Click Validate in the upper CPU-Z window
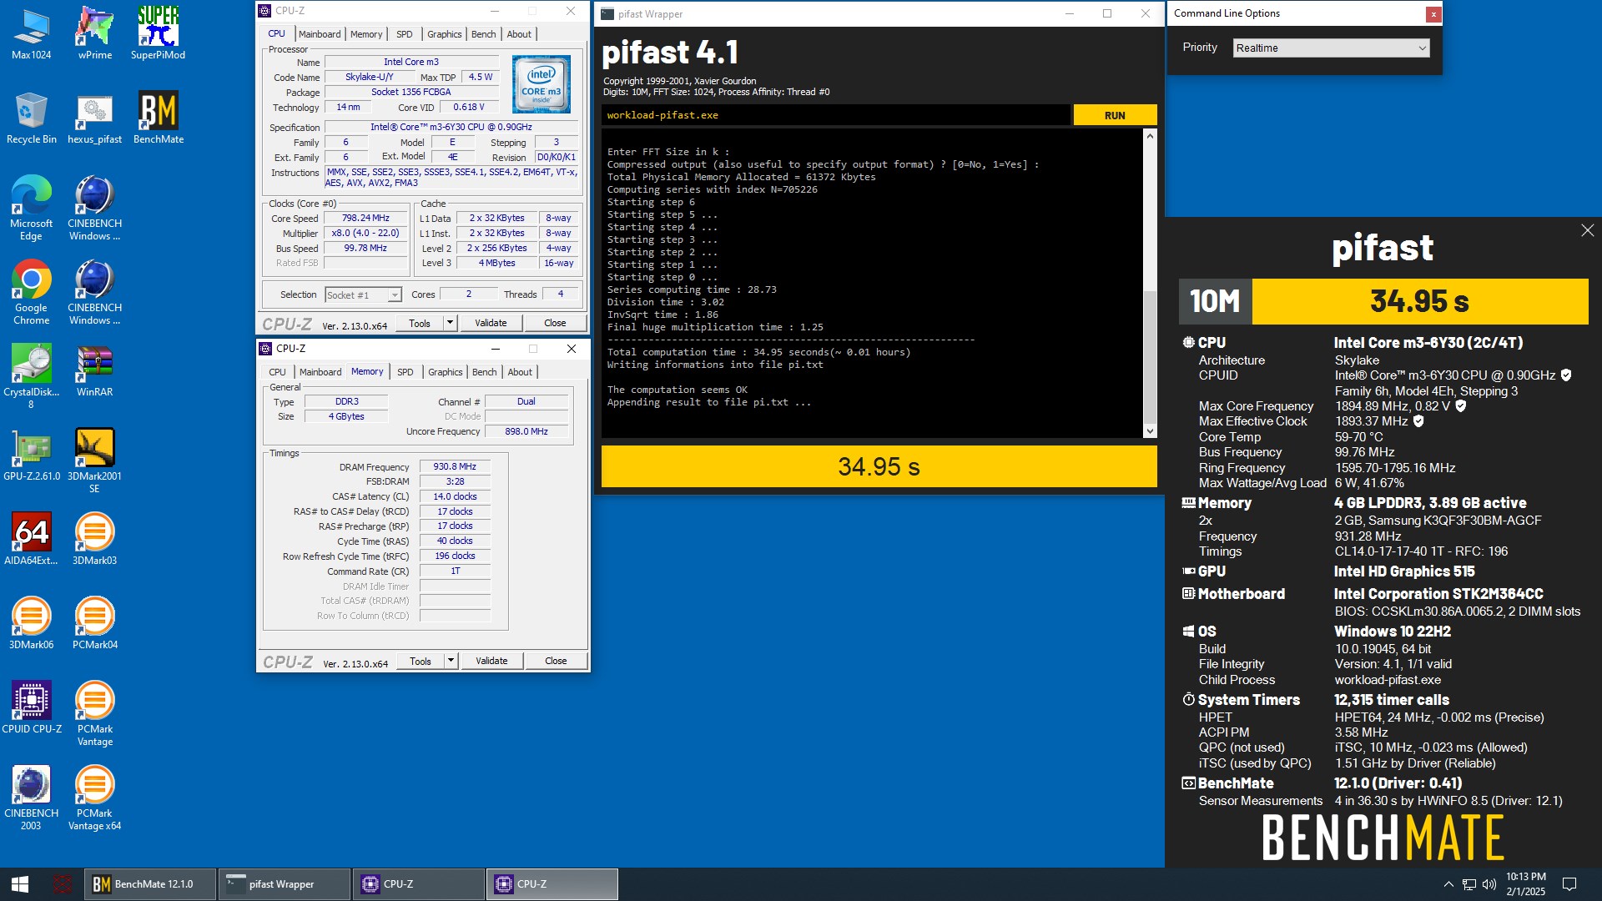 click(x=491, y=323)
